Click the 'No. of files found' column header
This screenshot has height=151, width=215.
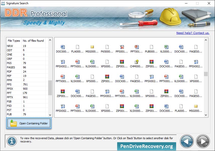point(33,41)
